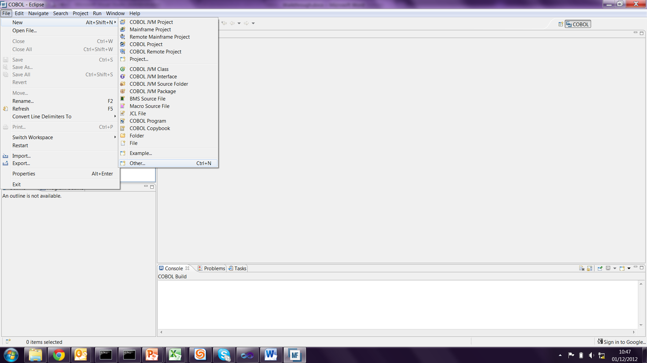The height and width of the screenshot is (363, 647).
Task: Click the Clear Console icon
Action: pyautogui.click(x=582, y=268)
